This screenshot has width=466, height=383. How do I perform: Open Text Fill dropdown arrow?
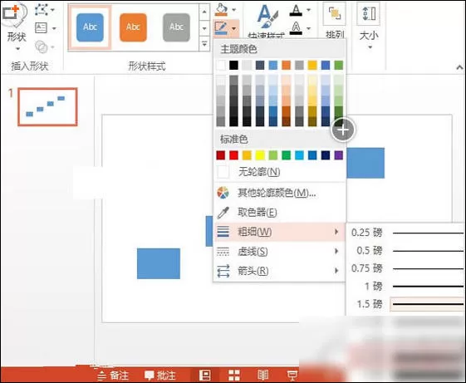[x=309, y=10]
